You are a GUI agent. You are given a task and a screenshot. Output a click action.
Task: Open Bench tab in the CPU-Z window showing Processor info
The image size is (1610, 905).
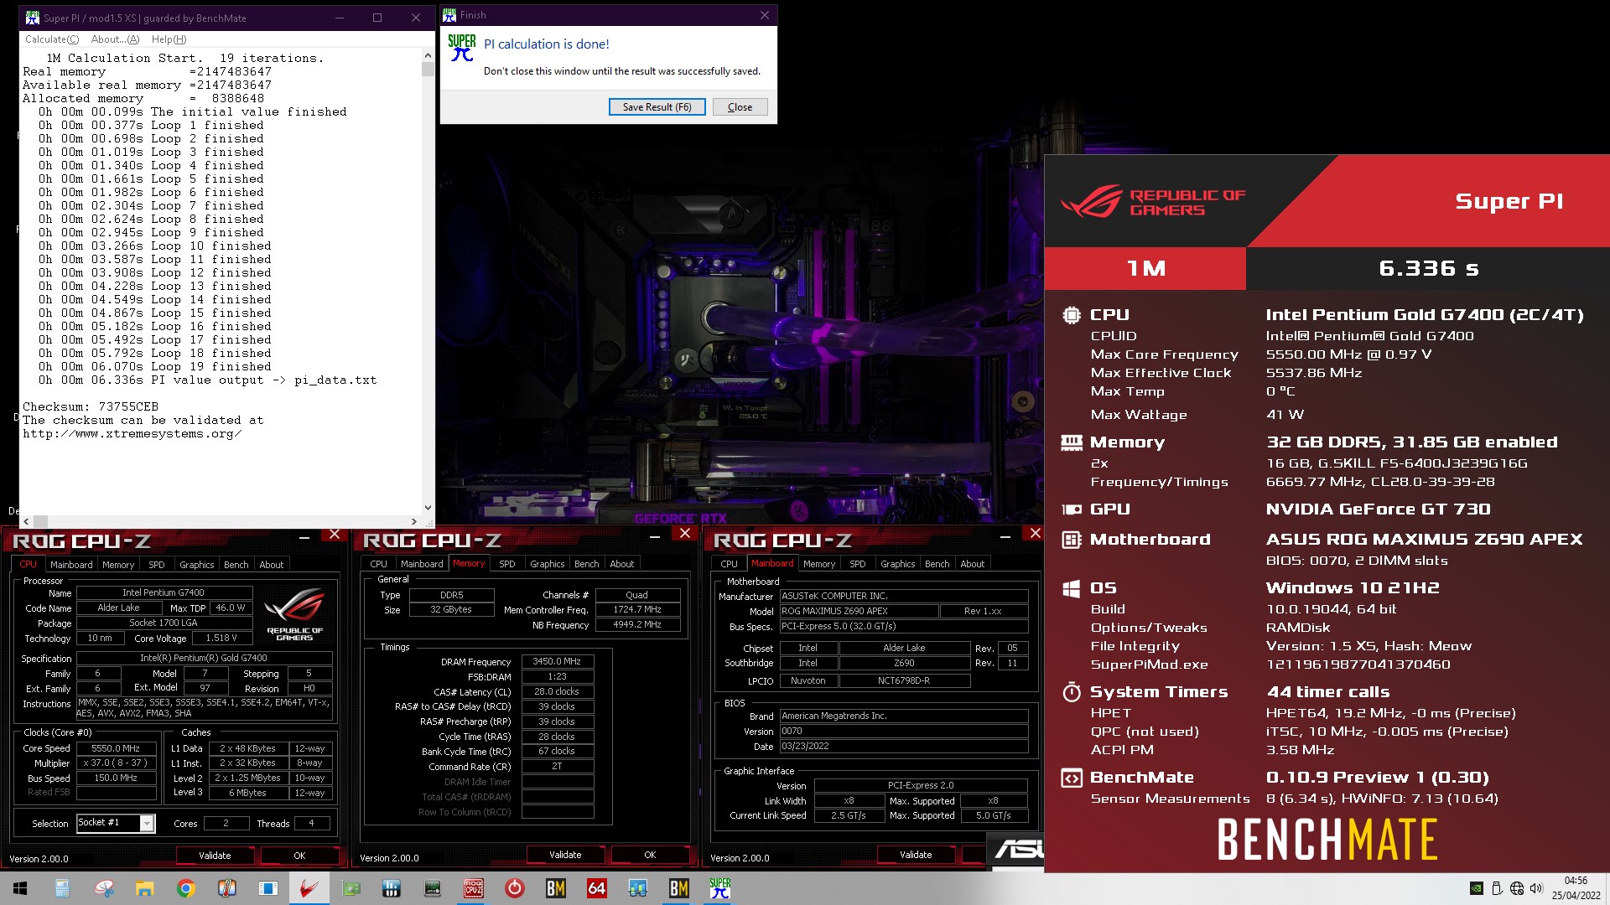[x=236, y=565]
